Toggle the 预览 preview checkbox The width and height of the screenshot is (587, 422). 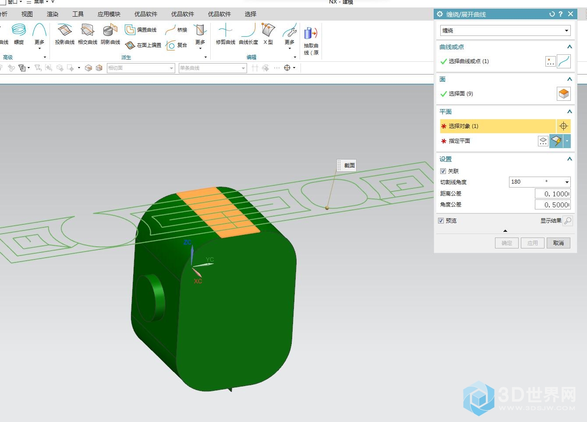441,220
